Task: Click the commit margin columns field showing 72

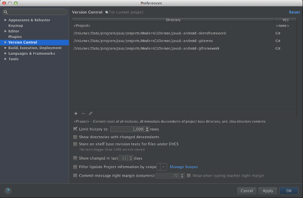Action: point(168,176)
